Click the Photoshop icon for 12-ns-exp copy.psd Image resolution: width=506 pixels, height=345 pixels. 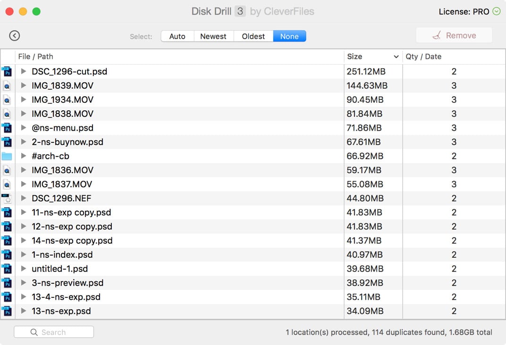7,226
